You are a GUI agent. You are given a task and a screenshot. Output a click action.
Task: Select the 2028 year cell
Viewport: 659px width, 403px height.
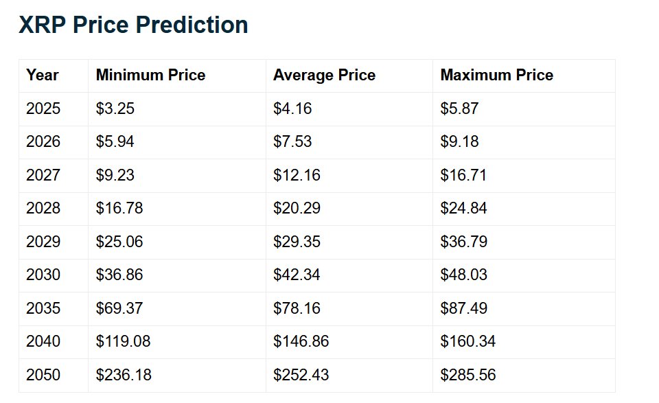pos(43,208)
